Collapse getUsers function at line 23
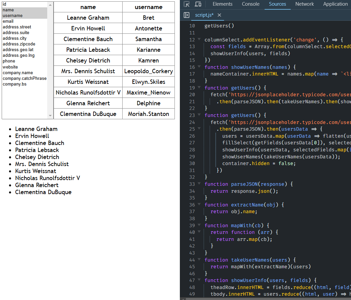This screenshot has height=300, width=351. (199, 115)
